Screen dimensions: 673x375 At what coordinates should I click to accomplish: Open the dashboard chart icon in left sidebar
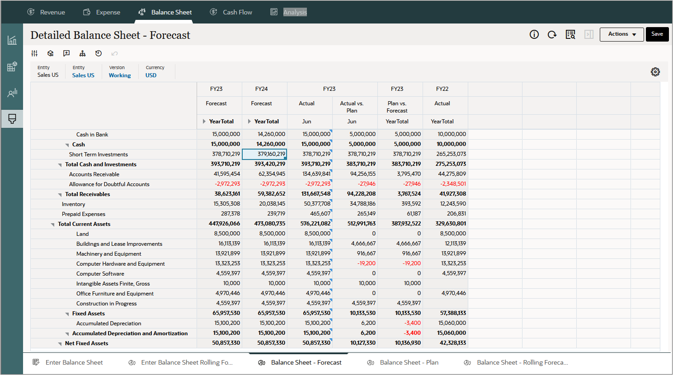coord(12,40)
